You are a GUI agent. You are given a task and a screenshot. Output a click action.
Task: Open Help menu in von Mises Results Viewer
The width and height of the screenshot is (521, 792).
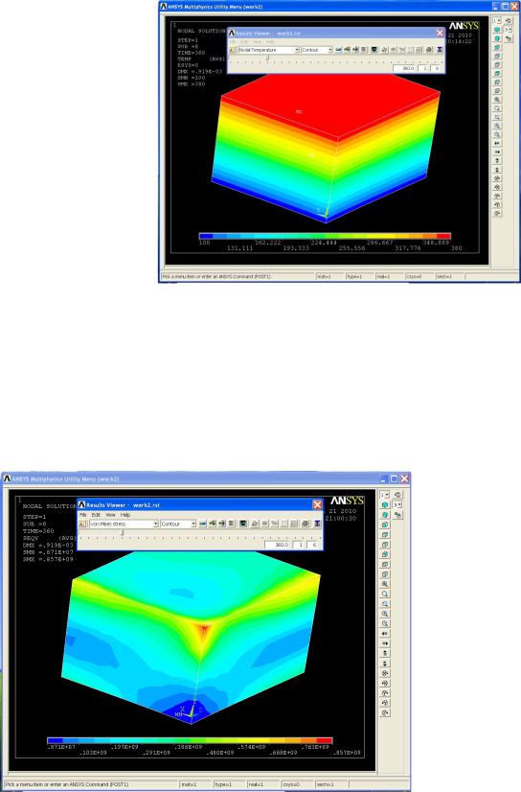(125, 515)
